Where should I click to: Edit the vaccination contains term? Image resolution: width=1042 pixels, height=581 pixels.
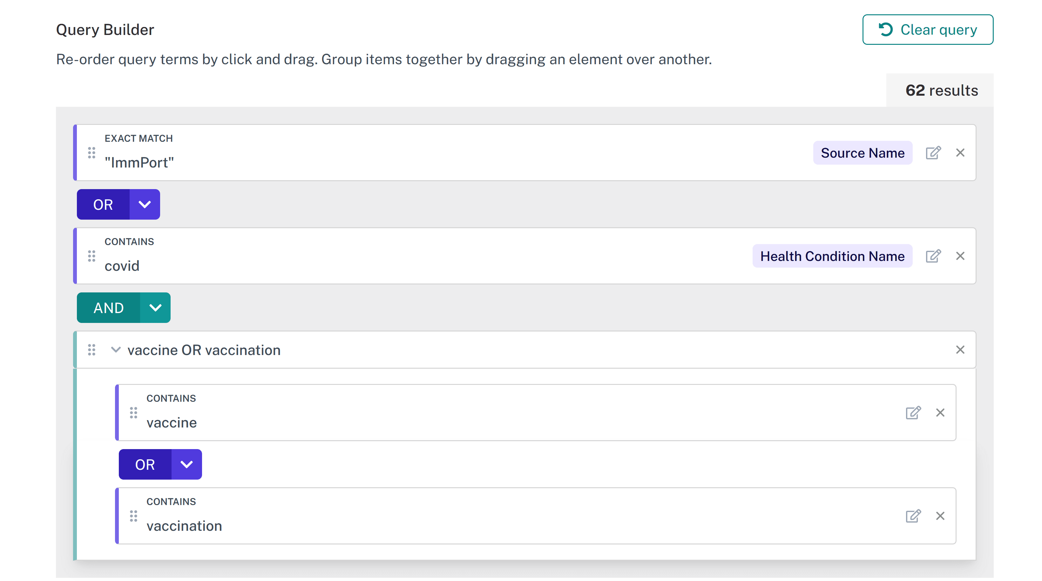[x=913, y=516]
